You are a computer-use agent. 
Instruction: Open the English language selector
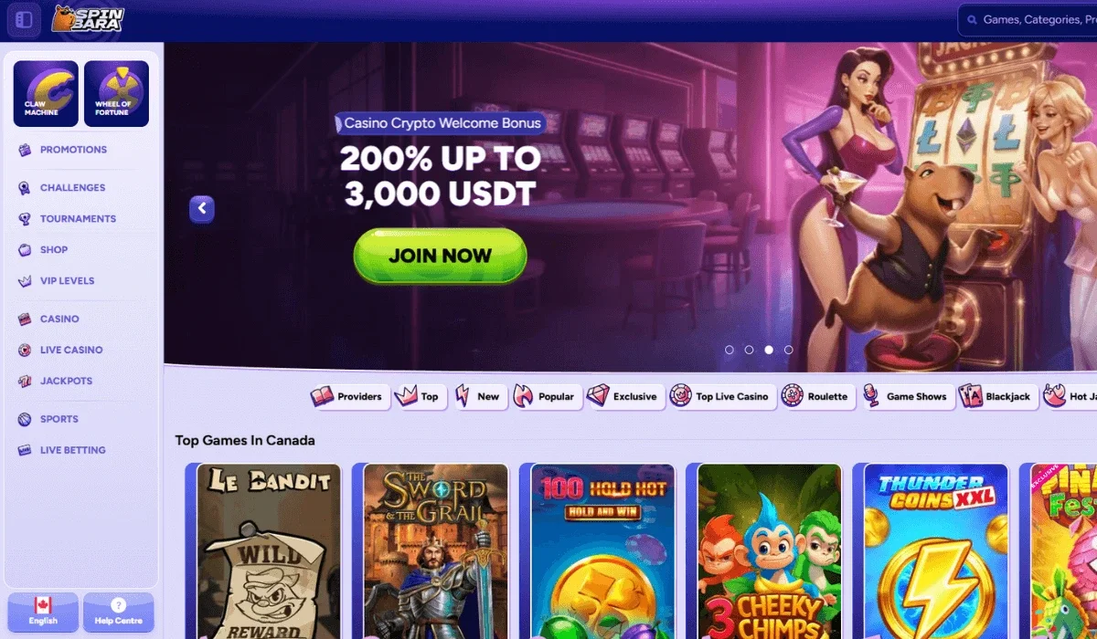[43, 613]
